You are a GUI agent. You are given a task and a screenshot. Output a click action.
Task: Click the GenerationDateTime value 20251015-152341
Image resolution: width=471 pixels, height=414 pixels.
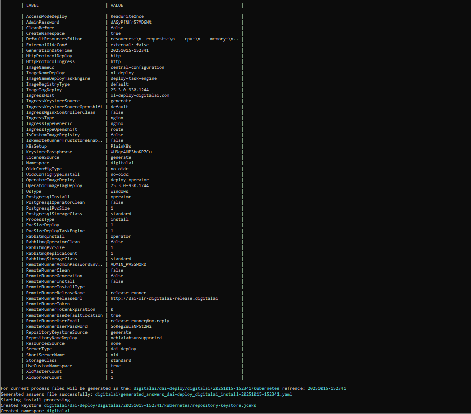click(x=129, y=50)
